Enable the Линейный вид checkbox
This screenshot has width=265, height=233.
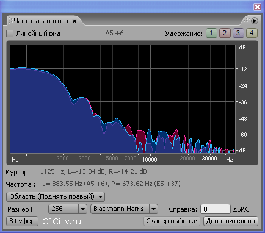point(10,34)
